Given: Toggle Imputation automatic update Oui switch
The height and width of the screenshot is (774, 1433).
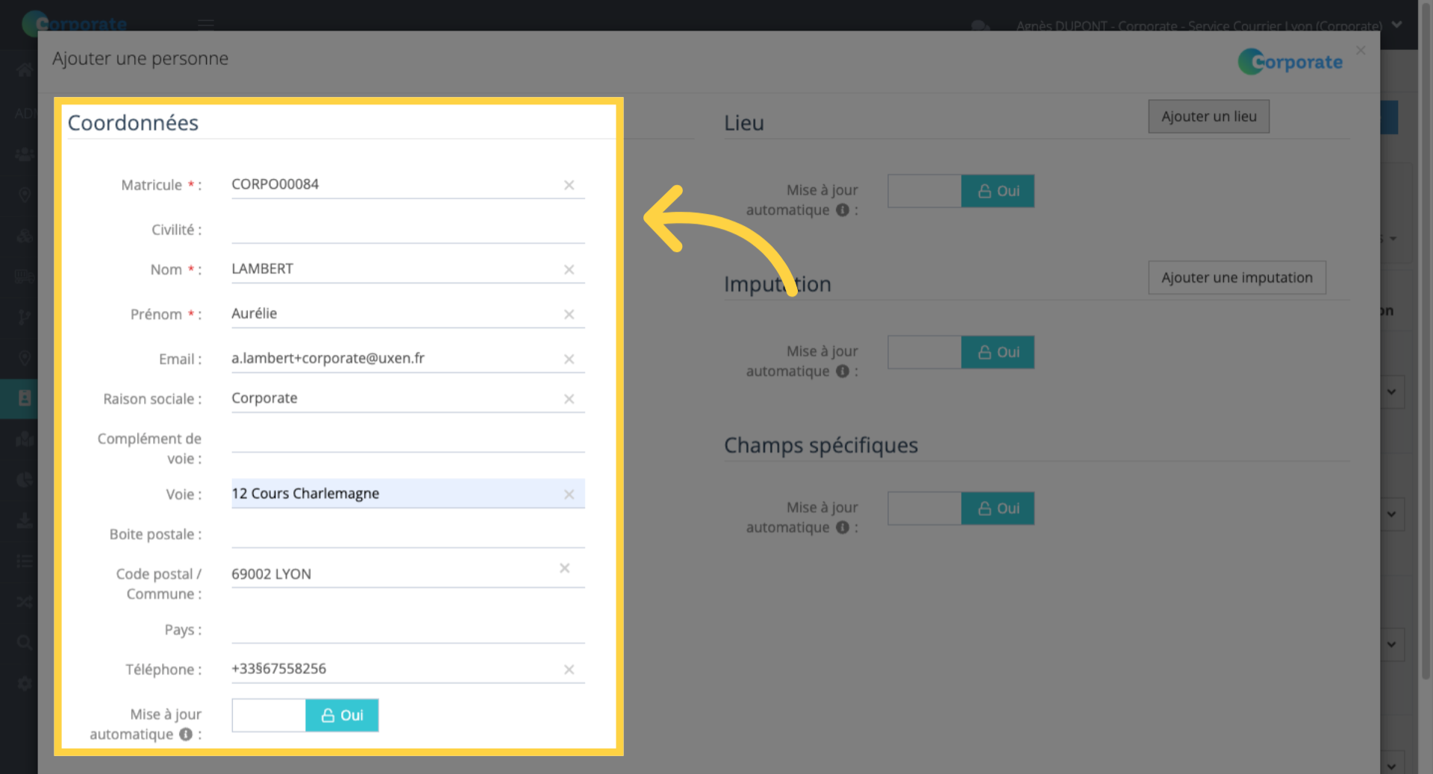Looking at the screenshot, I should pos(961,352).
